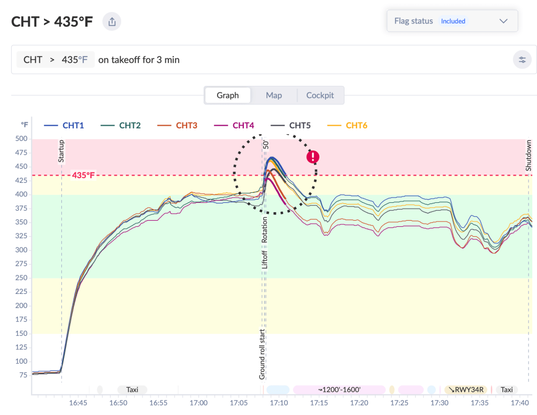
Task: Select the Graph tab
Action: click(x=228, y=95)
